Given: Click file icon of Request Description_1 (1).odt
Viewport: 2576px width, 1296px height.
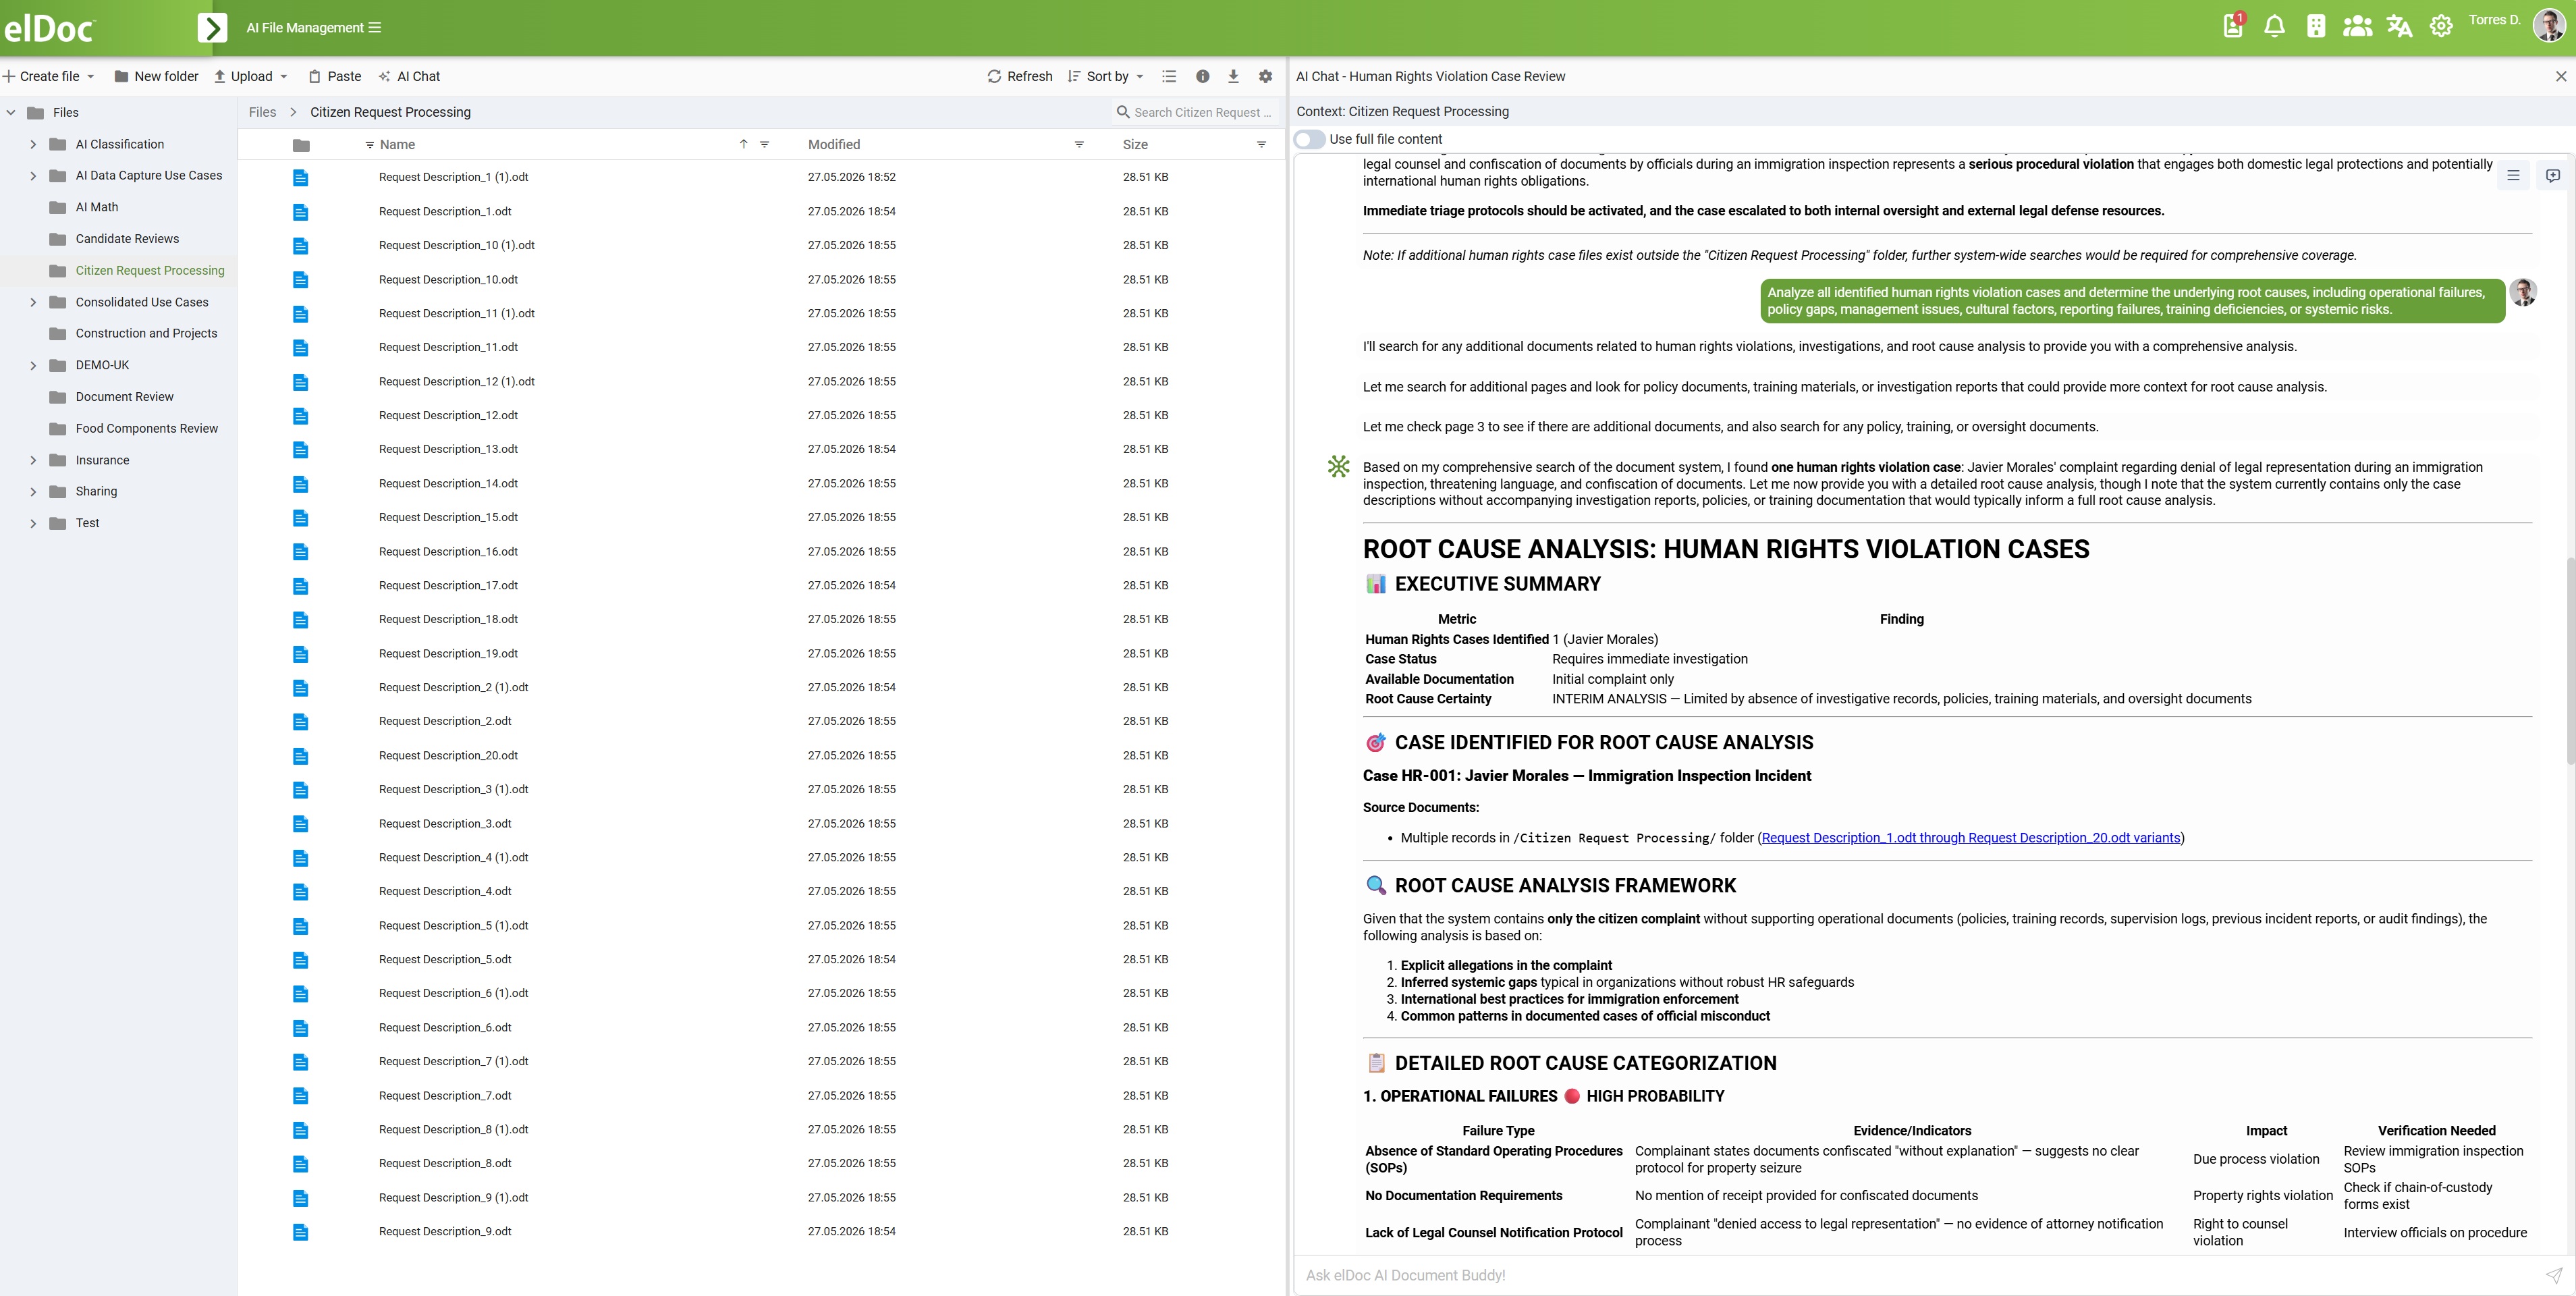Looking at the screenshot, I should tap(300, 177).
